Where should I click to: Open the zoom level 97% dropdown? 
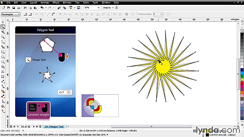click(99, 8)
